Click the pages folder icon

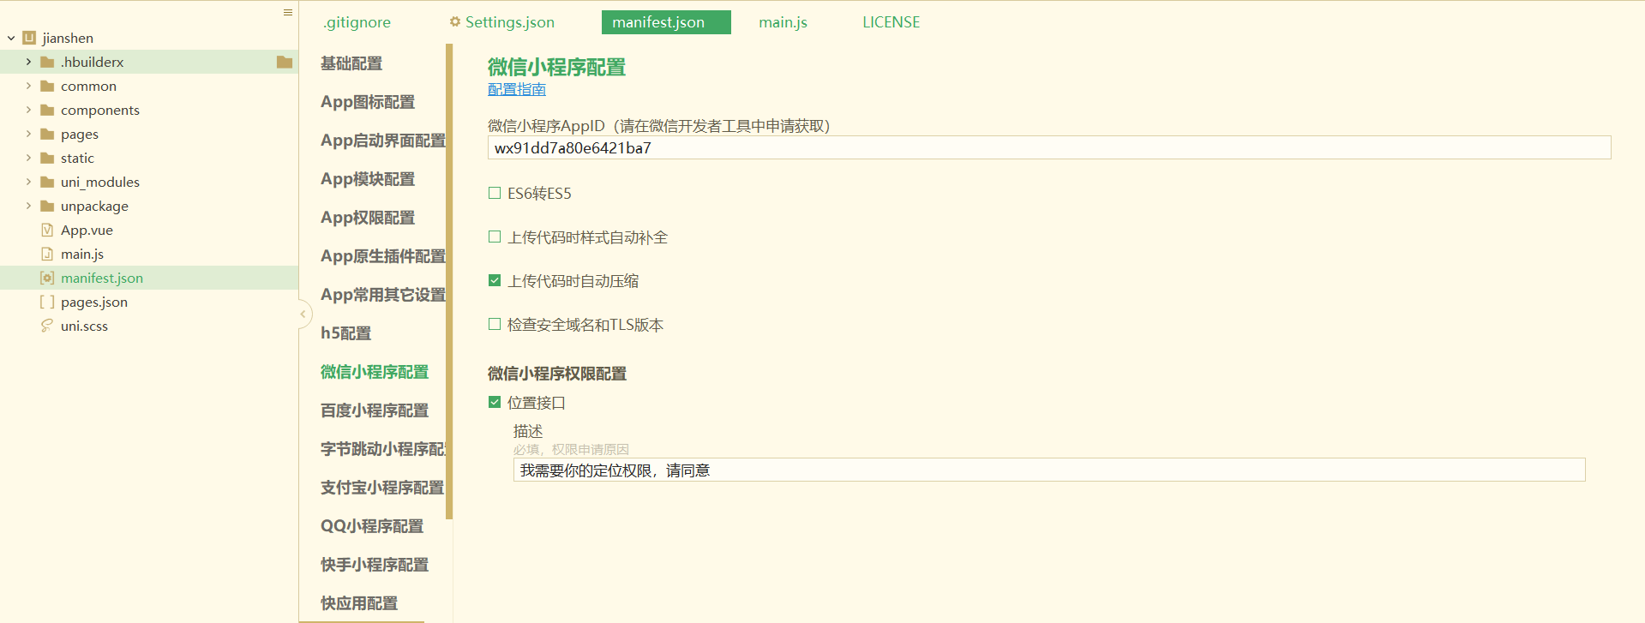tap(47, 134)
